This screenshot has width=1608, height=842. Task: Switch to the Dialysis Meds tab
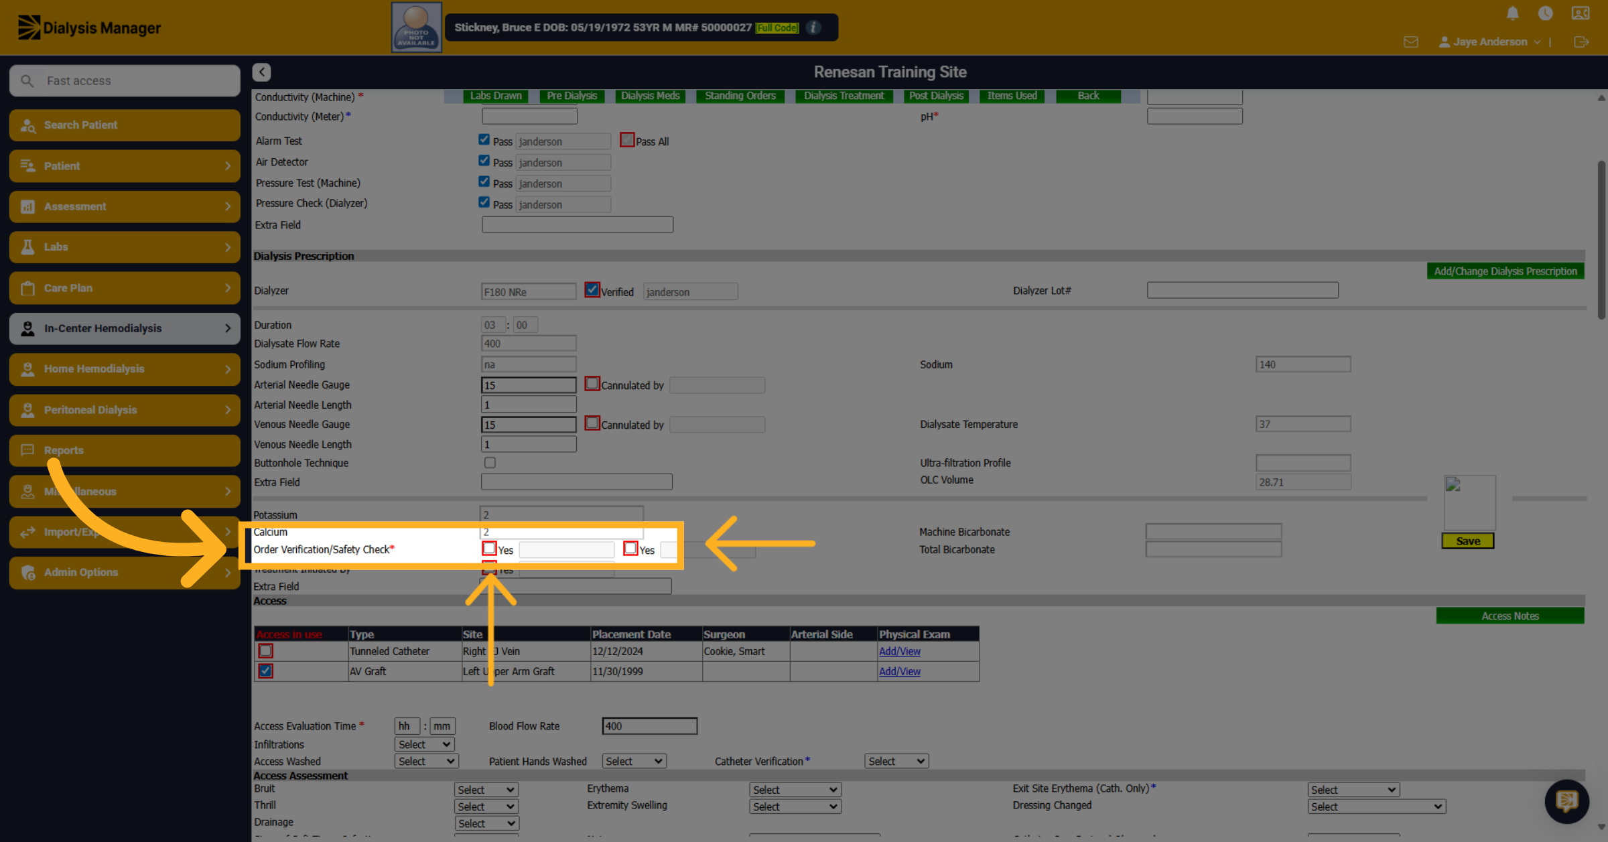tap(650, 96)
